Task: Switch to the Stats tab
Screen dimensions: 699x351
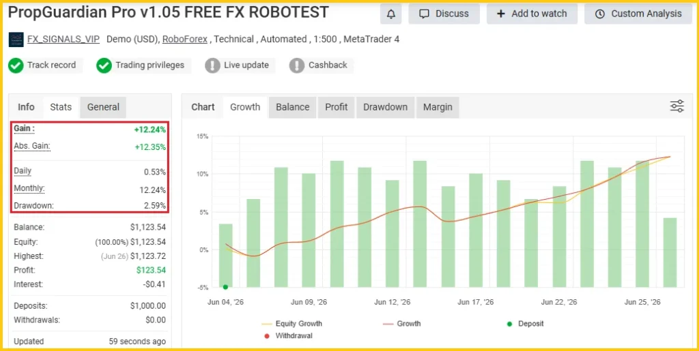Action: 61,107
